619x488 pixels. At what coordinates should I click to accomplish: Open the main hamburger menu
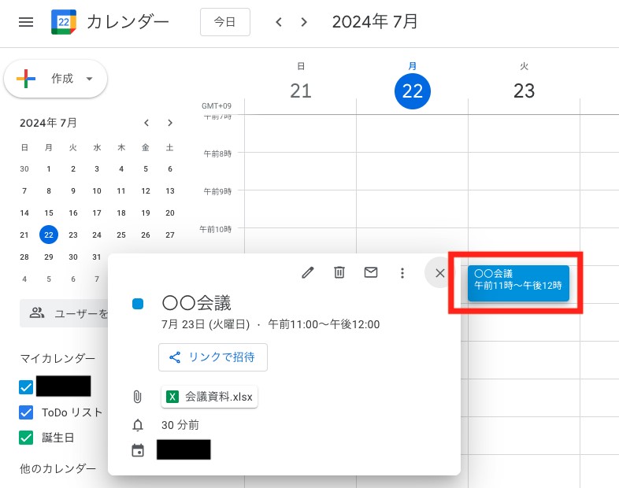tap(26, 22)
